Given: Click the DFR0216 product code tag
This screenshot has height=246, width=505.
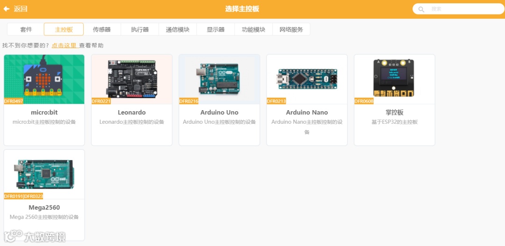Looking at the screenshot, I should pos(189,101).
